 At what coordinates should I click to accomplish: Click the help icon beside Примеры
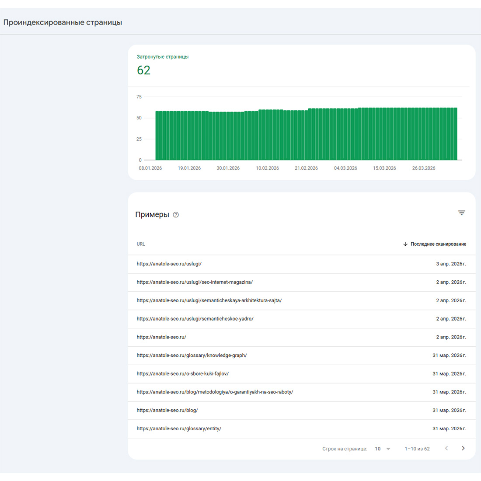click(x=176, y=215)
